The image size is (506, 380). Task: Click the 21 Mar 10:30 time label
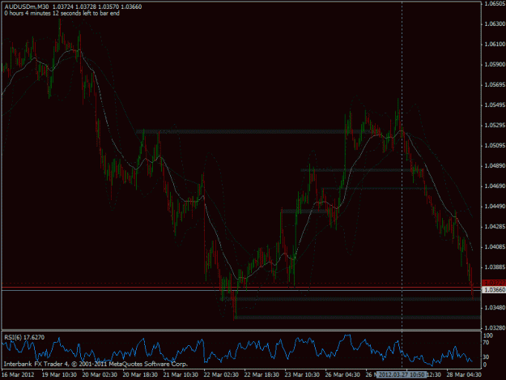pyautogui.click(x=181, y=375)
